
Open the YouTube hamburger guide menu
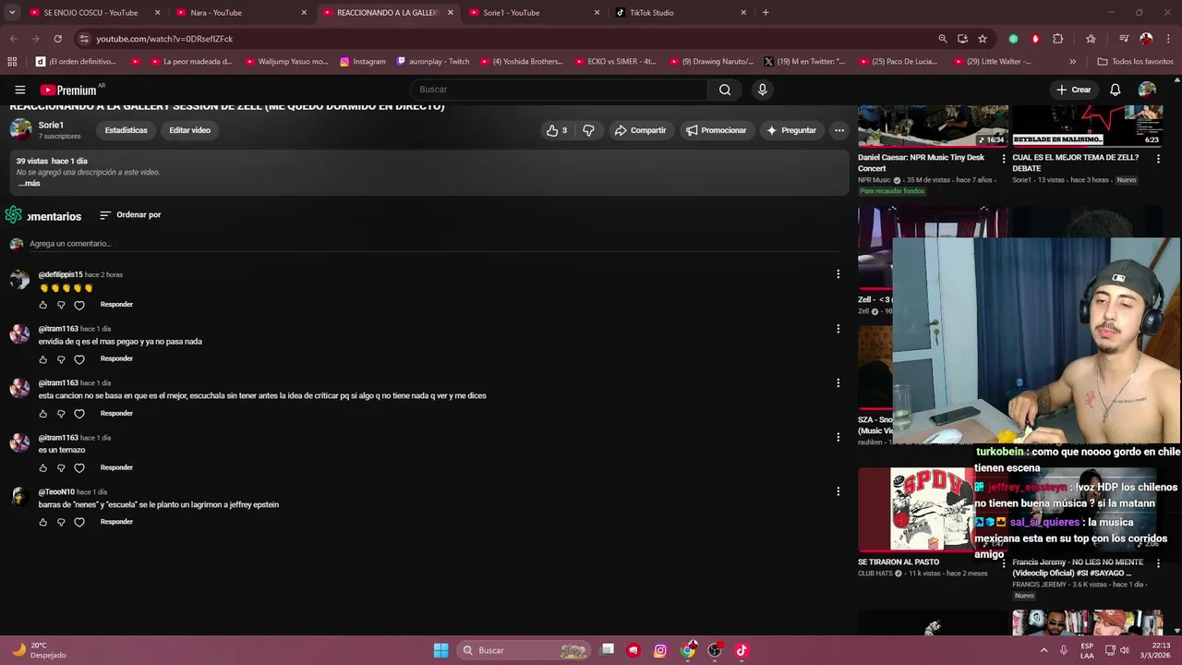(19, 90)
